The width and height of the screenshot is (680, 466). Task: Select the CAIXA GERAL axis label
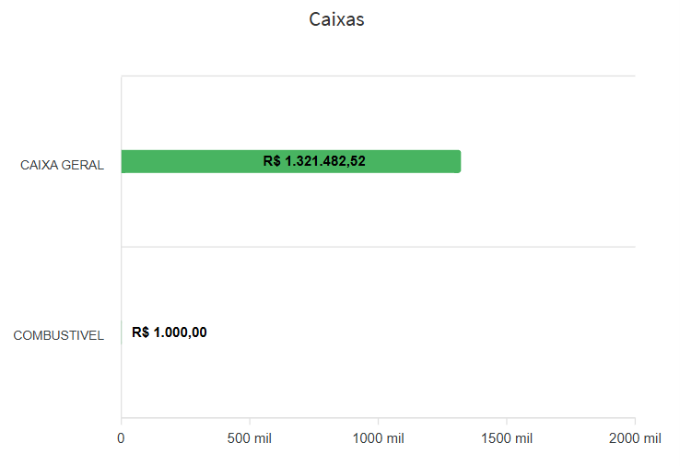point(62,166)
